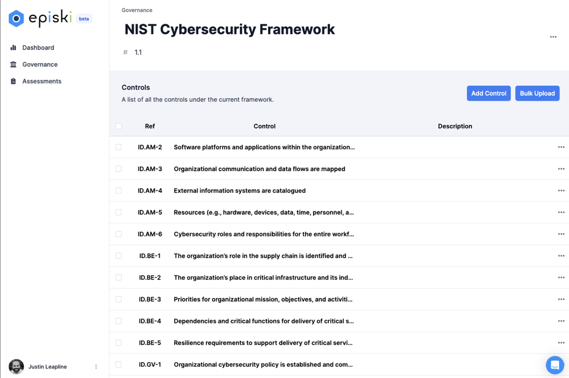The image size is (569, 378).
Task: Navigate to Dashboard in the sidebar
Action: click(x=38, y=48)
